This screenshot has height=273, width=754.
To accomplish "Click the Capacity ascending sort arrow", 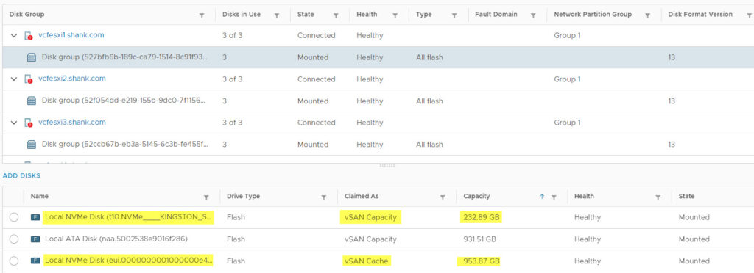I will tap(542, 197).
